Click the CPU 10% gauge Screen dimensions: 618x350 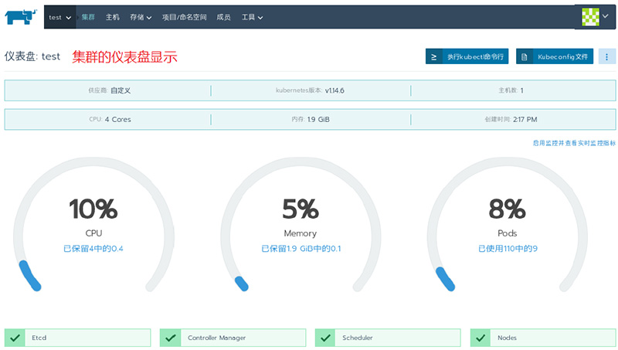[x=93, y=225]
